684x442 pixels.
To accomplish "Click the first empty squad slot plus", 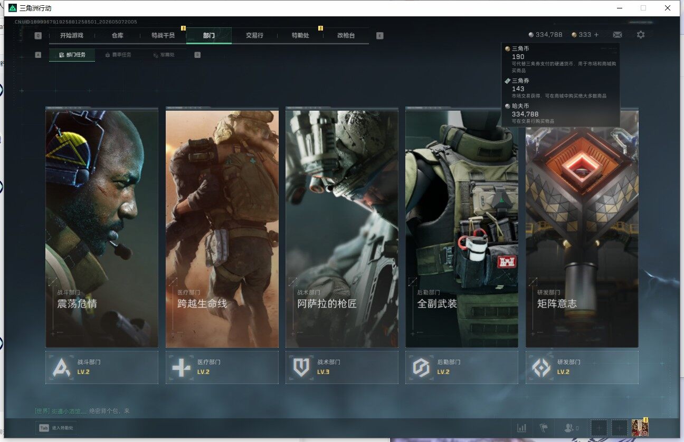I will tap(598, 428).
